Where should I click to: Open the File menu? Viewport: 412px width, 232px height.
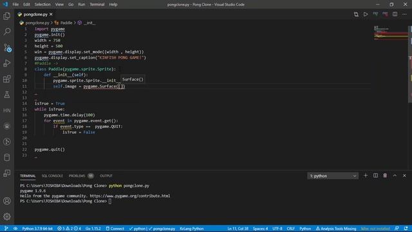pyautogui.click(x=15, y=5)
